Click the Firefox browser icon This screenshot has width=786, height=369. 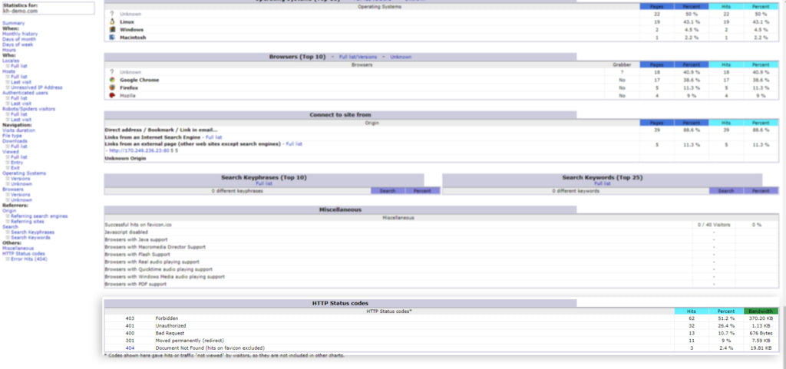click(112, 87)
